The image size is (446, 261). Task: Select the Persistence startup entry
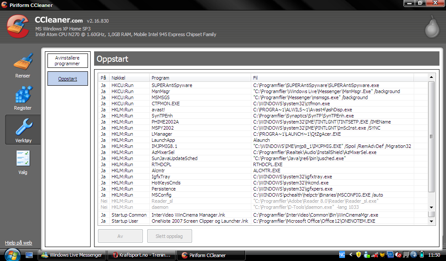[x=263, y=189]
